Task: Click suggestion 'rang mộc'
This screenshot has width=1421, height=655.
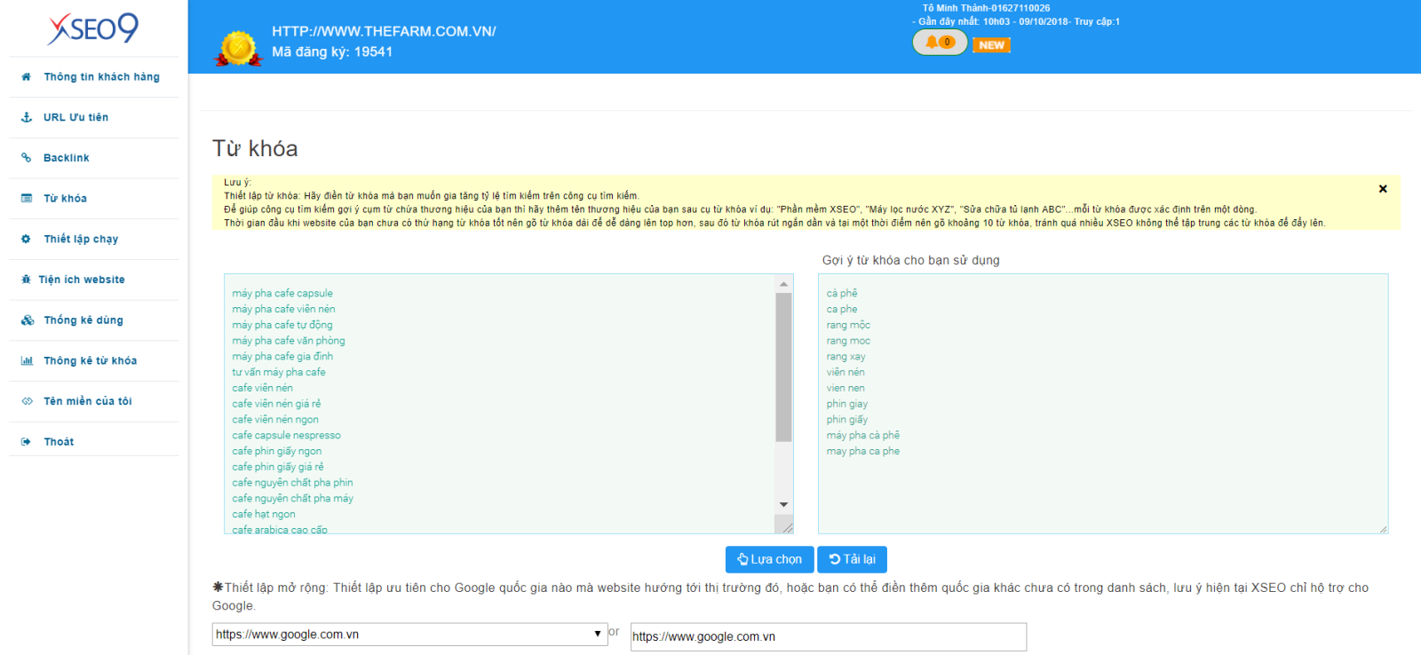Action: [848, 325]
